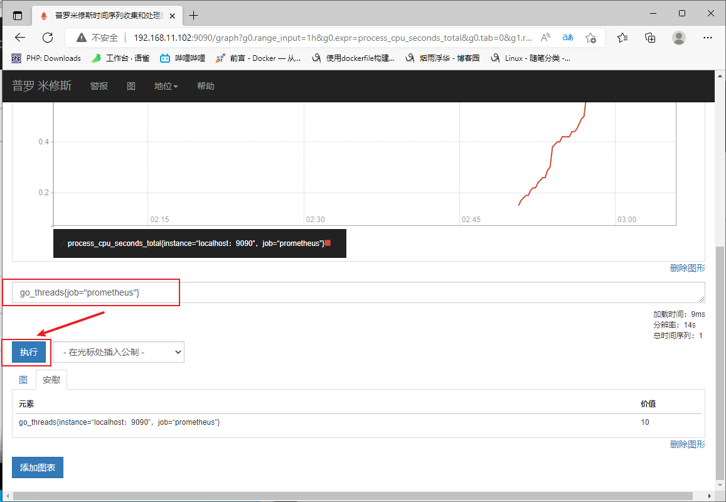The height and width of the screenshot is (502, 726).
Task: Toggle the process_cpu_seconds_total legend series
Action: coord(196,243)
